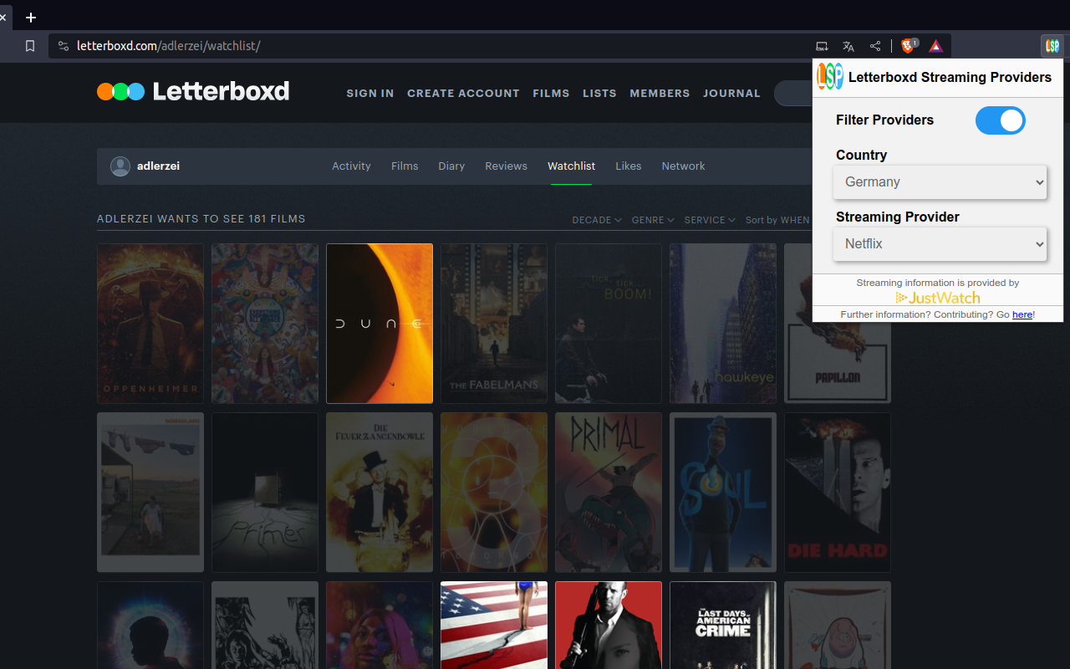Disable the Filter Providers toggle
Viewport: 1070px width, 669px height.
point(1000,120)
